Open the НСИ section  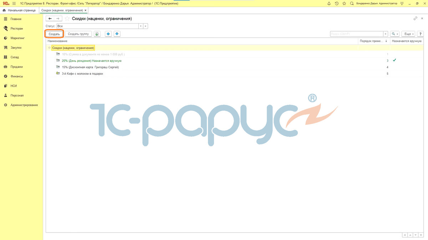tap(14, 86)
